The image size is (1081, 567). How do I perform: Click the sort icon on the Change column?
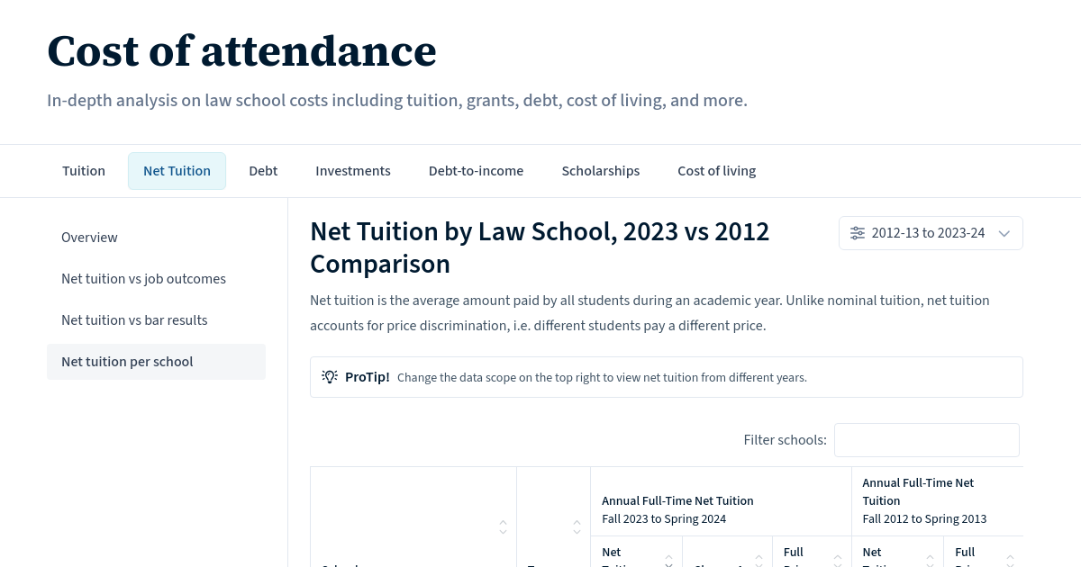pyautogui.click(x=759, y=562)
